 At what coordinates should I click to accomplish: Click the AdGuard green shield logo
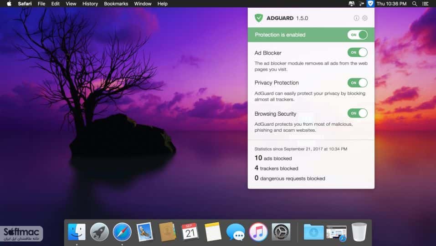(x=259, y=18)
